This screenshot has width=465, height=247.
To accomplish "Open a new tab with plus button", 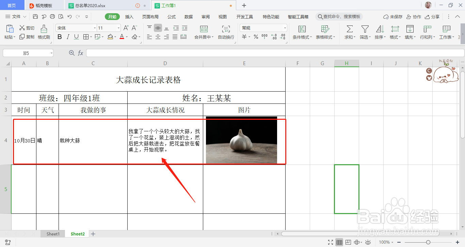I will (244, 5).
